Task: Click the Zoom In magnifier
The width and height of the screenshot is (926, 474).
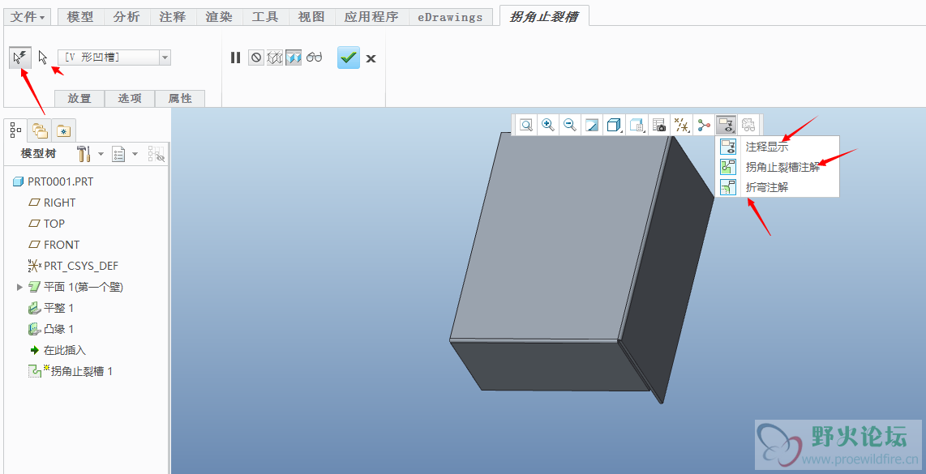Action: click(x=548, y=125)
